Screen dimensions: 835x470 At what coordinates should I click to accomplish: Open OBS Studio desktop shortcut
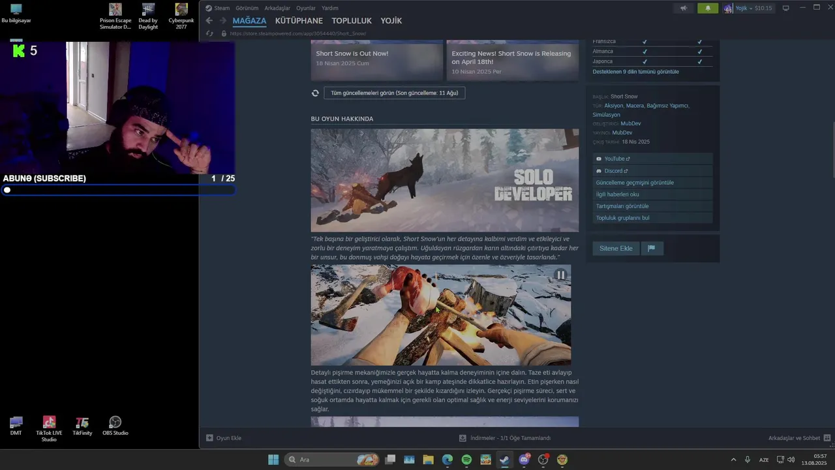115,426
